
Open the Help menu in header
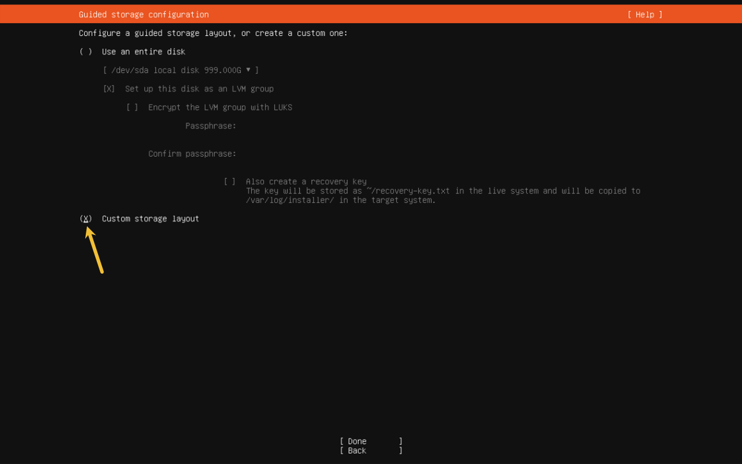coord(645,14)
